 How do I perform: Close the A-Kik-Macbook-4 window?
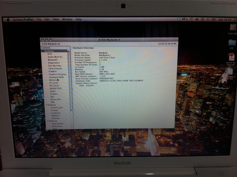[43, 40]
